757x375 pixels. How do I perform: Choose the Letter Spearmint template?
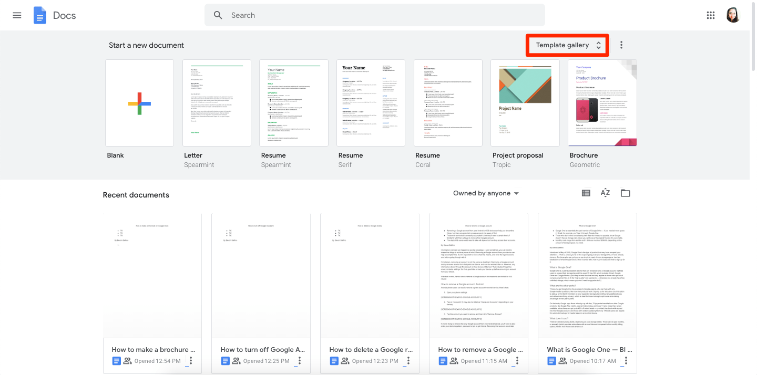coord(217,103)
